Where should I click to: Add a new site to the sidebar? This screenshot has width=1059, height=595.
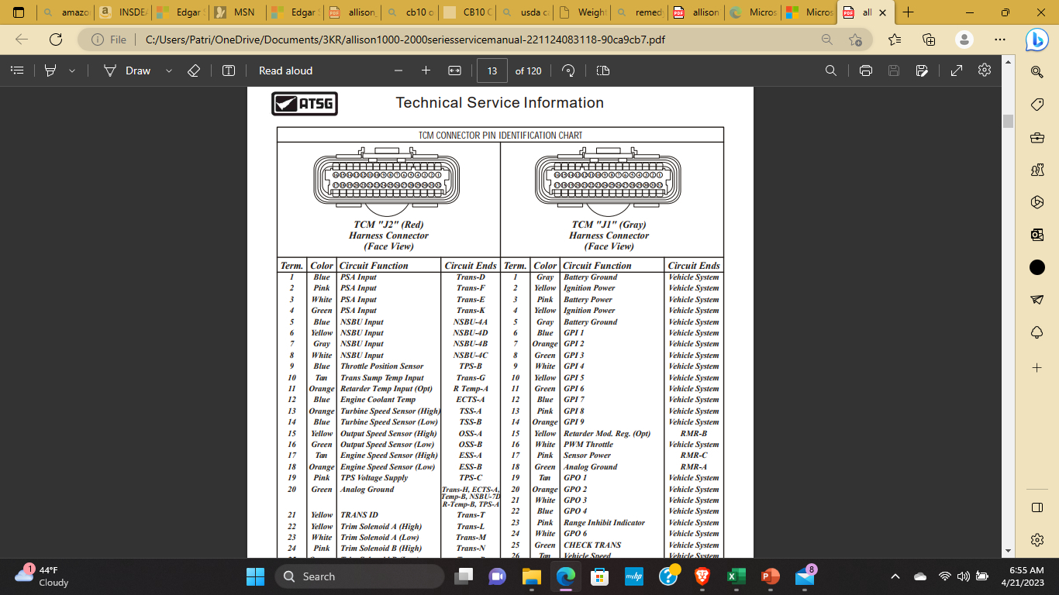[x=1037, y=367]
